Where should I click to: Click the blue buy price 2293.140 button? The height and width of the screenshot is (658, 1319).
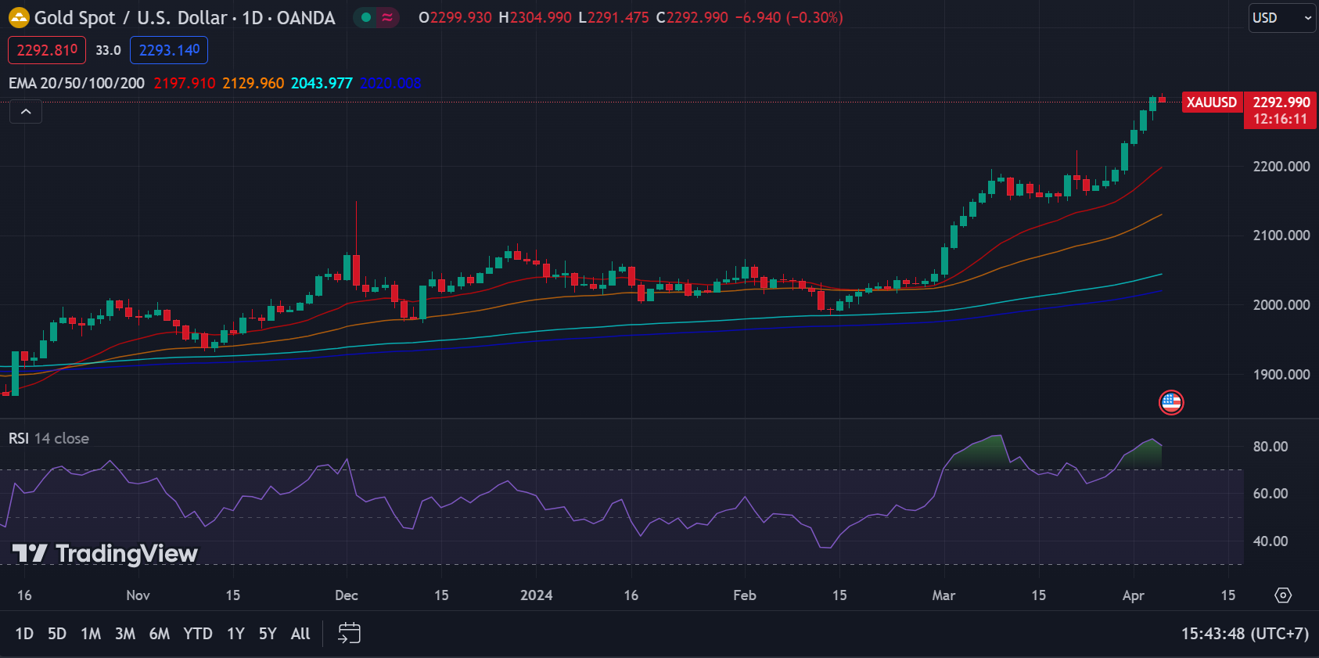pos(169,50)
